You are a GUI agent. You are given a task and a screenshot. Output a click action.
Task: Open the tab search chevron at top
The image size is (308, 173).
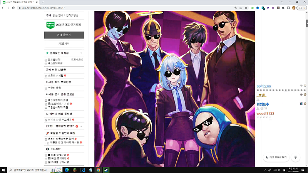tap(282, 2)
